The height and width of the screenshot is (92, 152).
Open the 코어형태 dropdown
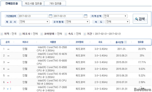pyautogui.click(x=77, y=22)
